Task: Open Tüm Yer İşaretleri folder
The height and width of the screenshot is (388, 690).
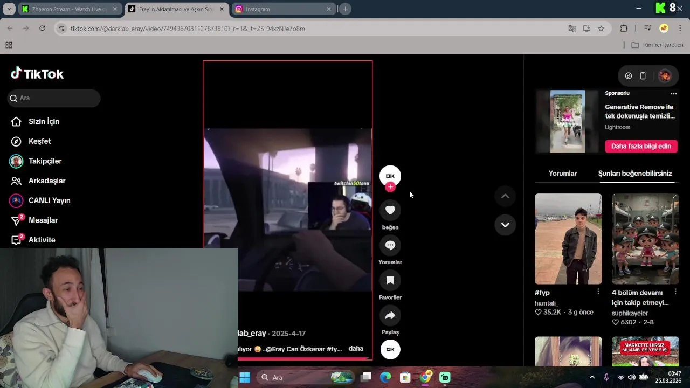Action: click(x=657, y=45)
